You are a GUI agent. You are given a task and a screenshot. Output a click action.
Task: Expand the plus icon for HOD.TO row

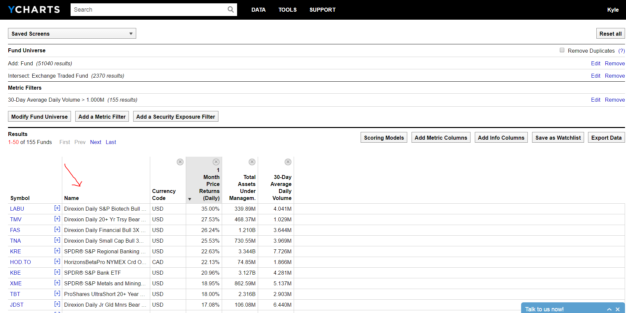(57, 262)
